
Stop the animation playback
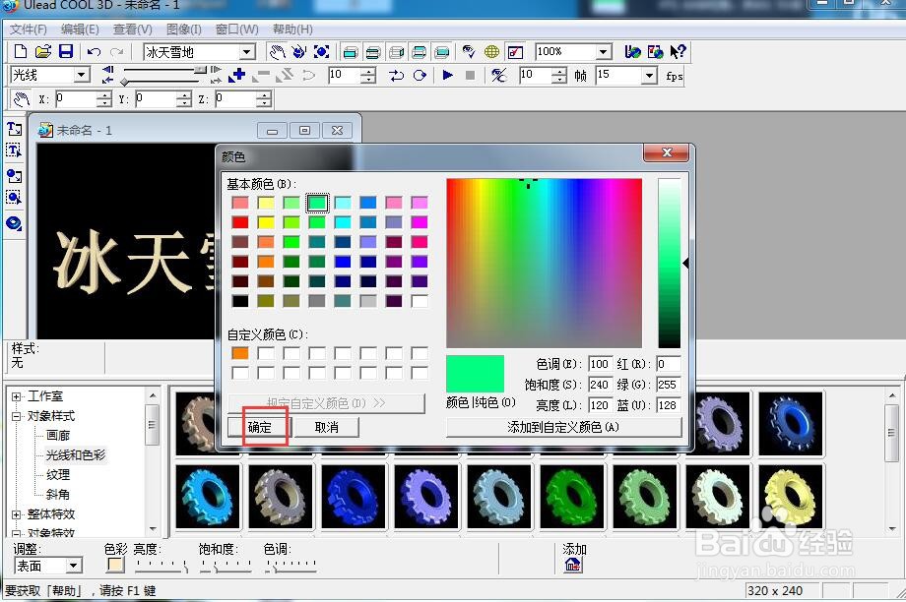(x=470, y=75)
